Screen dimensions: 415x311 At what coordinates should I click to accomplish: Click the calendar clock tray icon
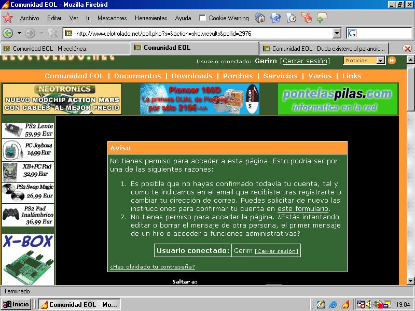click(361, 304)
